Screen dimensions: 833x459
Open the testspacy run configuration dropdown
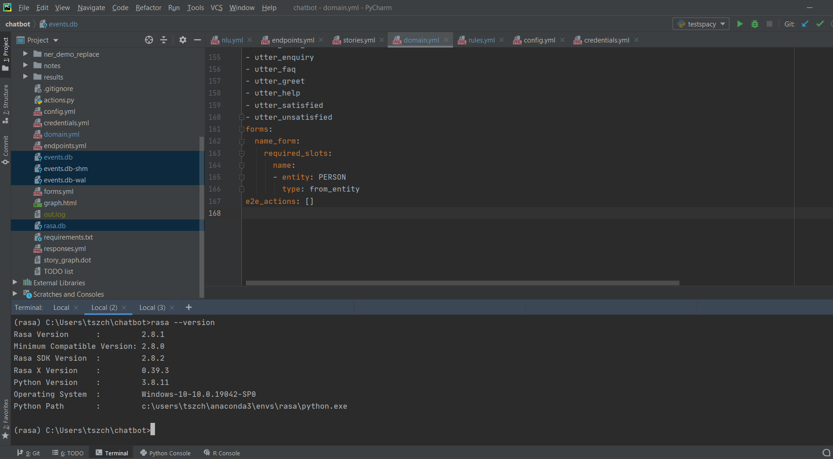pyautogui.click(x=702, y=24)
